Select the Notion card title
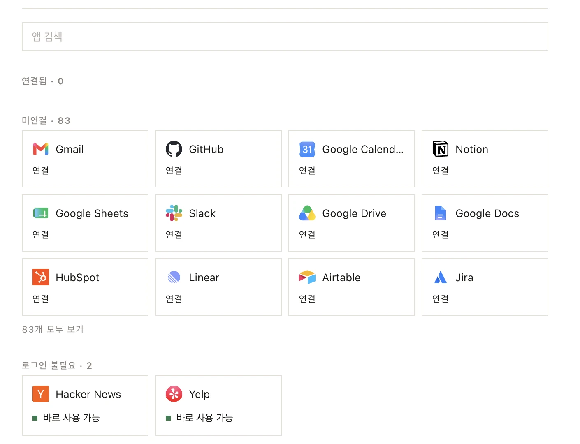Screen dimensions: 580x444 [x=472, y=149]
